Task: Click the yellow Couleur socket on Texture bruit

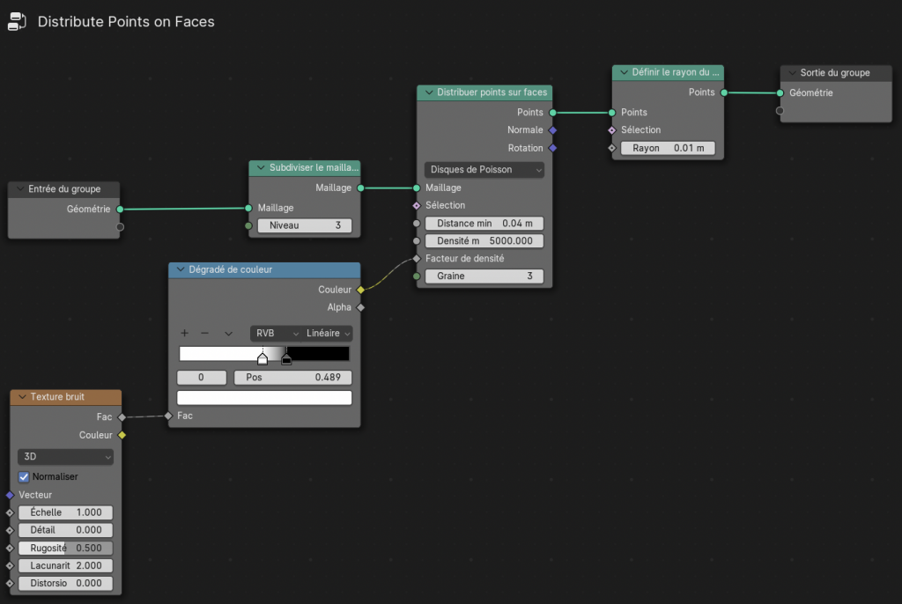Action: 122,435
